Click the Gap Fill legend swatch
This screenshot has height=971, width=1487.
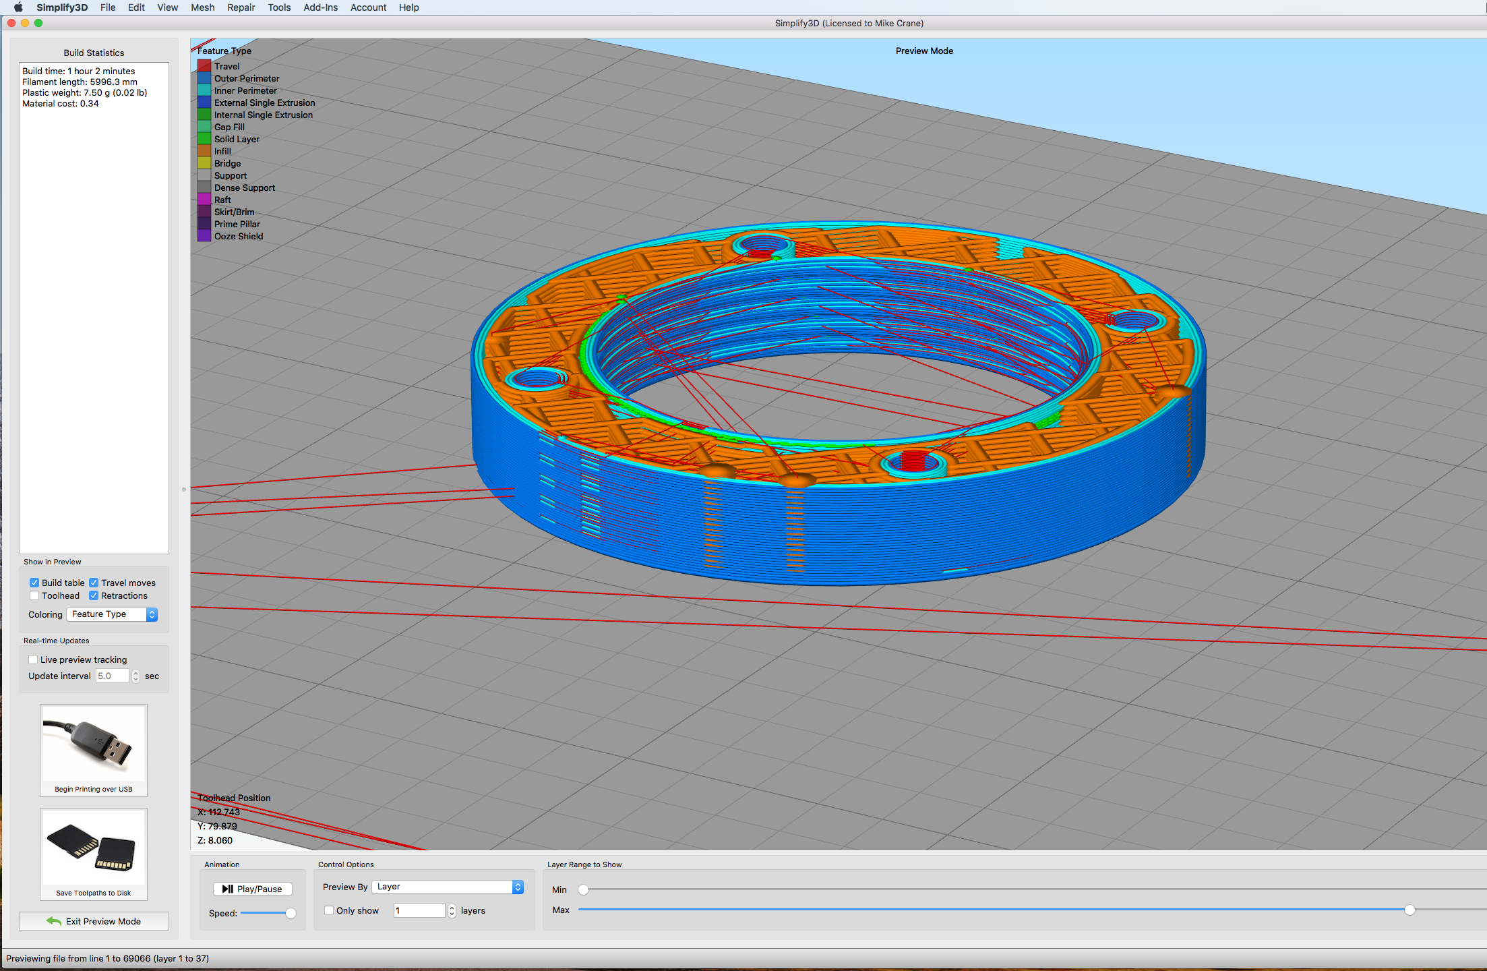click(x=204, y=127)
